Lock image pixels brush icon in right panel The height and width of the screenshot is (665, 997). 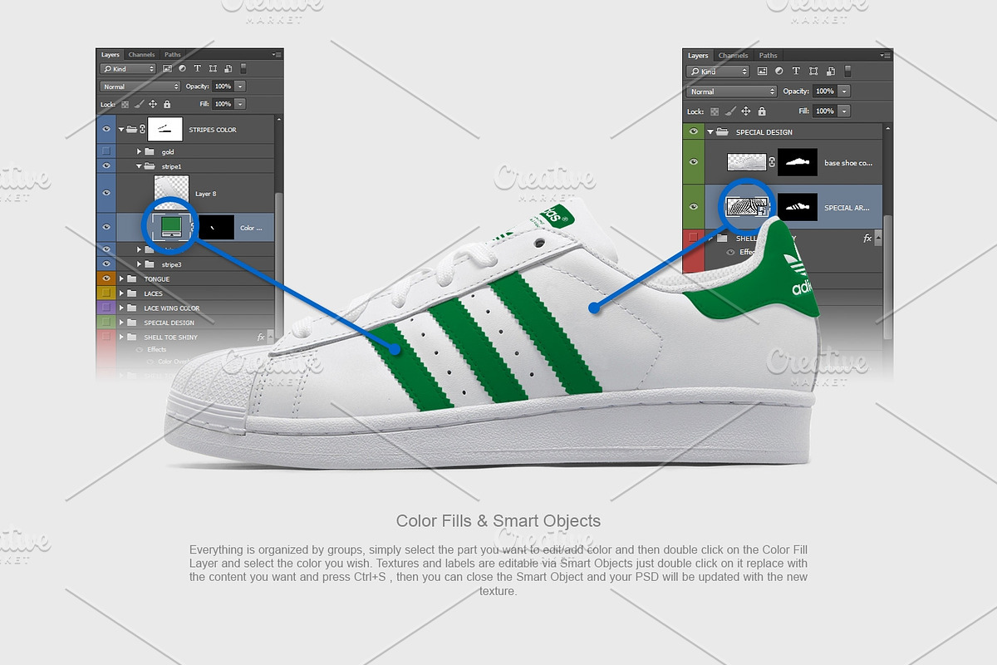click(731, 111)
